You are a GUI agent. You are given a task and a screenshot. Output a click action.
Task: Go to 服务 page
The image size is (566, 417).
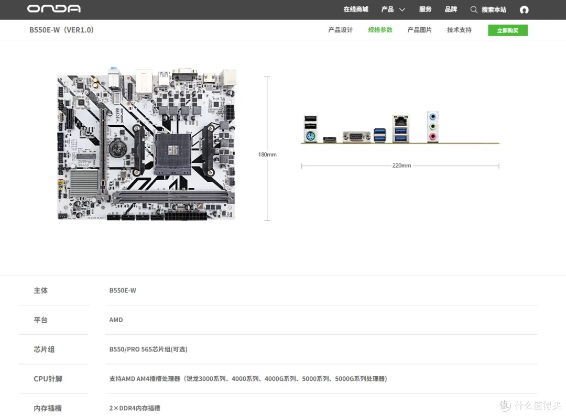point(425,9)
